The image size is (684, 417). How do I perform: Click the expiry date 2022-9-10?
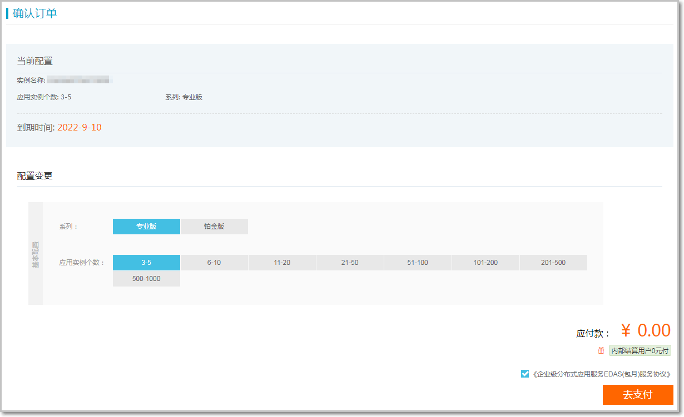80,127
